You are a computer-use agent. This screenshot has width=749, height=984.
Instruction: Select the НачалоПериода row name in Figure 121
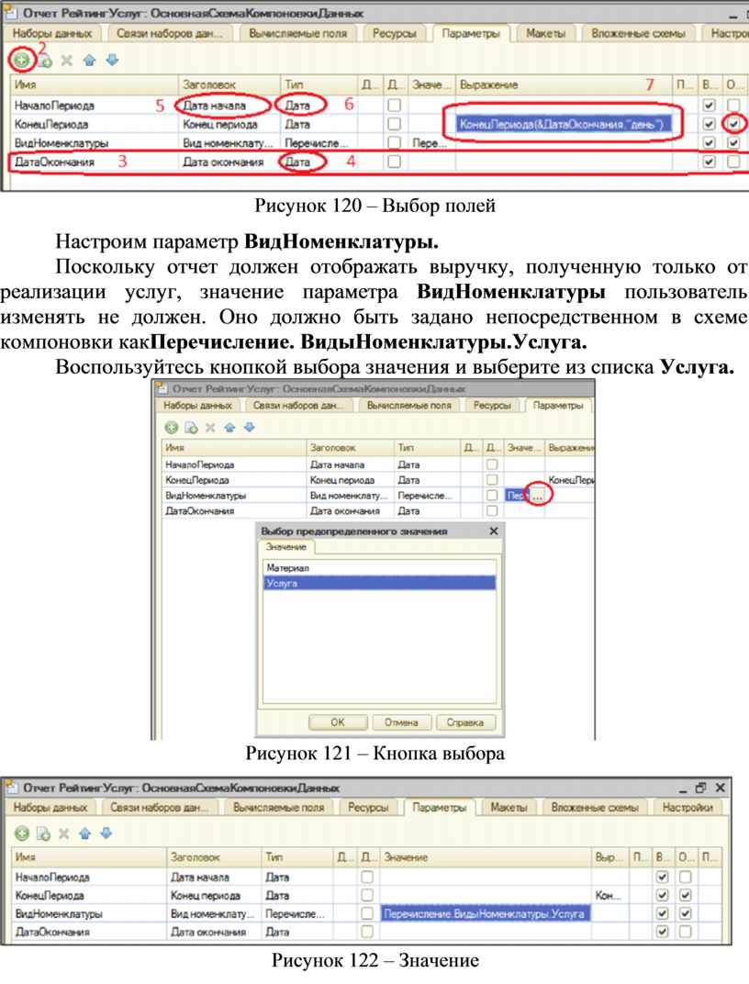click(x=199, y=465)
